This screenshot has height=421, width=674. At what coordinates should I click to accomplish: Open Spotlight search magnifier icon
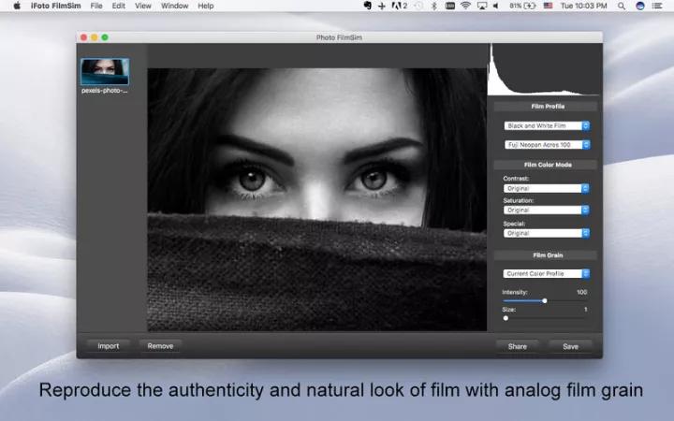coord(622,6)
